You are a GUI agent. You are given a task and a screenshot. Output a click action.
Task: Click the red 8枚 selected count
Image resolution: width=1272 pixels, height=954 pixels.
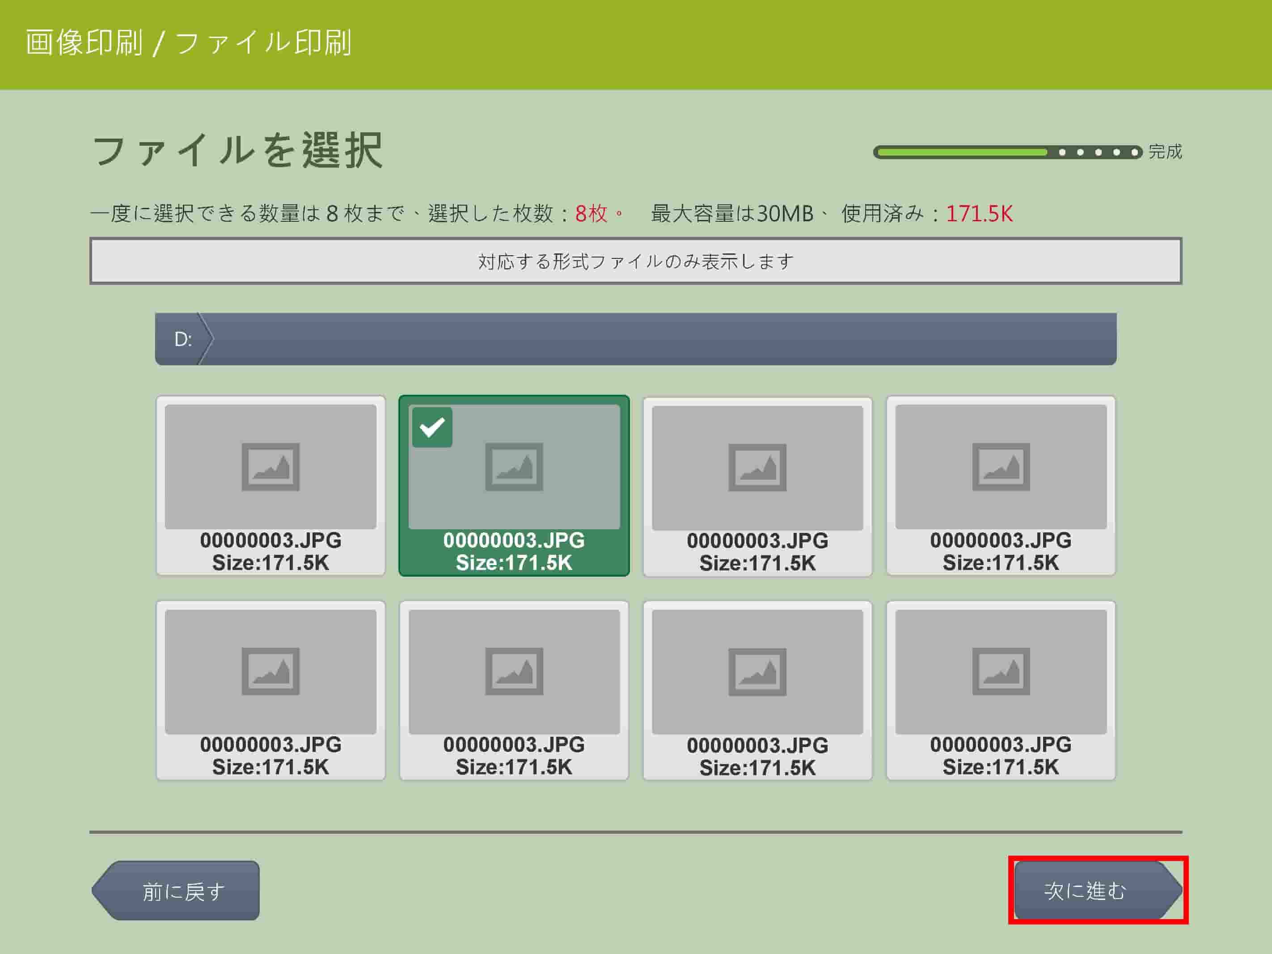point(591,213)
